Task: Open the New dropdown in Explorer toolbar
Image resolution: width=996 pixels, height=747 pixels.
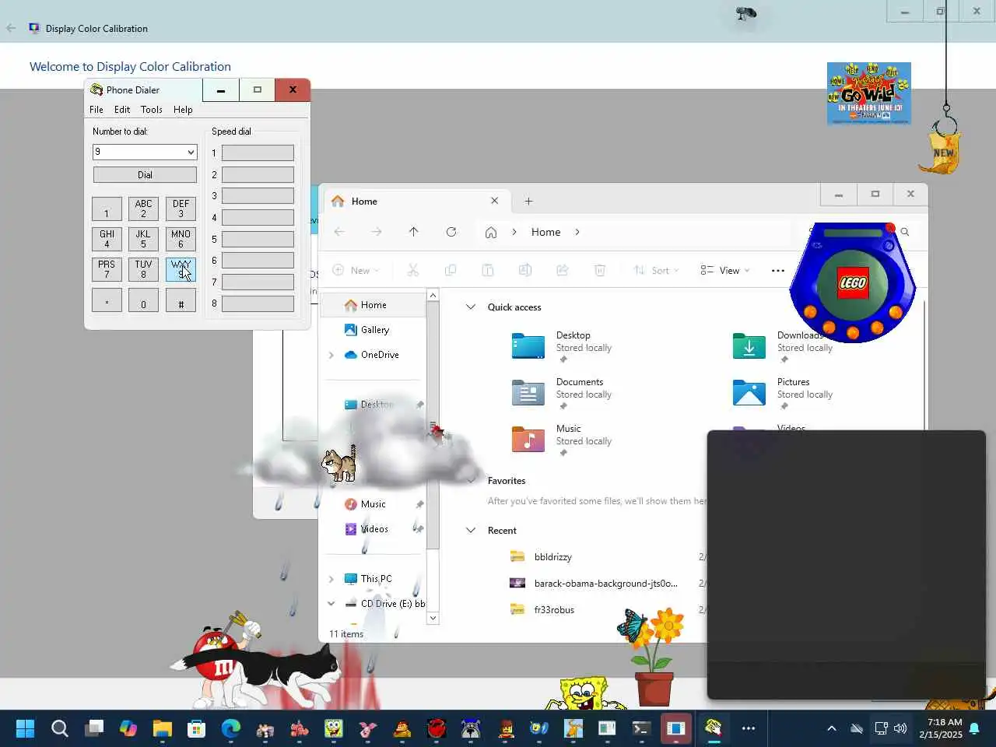Action: 356,270
